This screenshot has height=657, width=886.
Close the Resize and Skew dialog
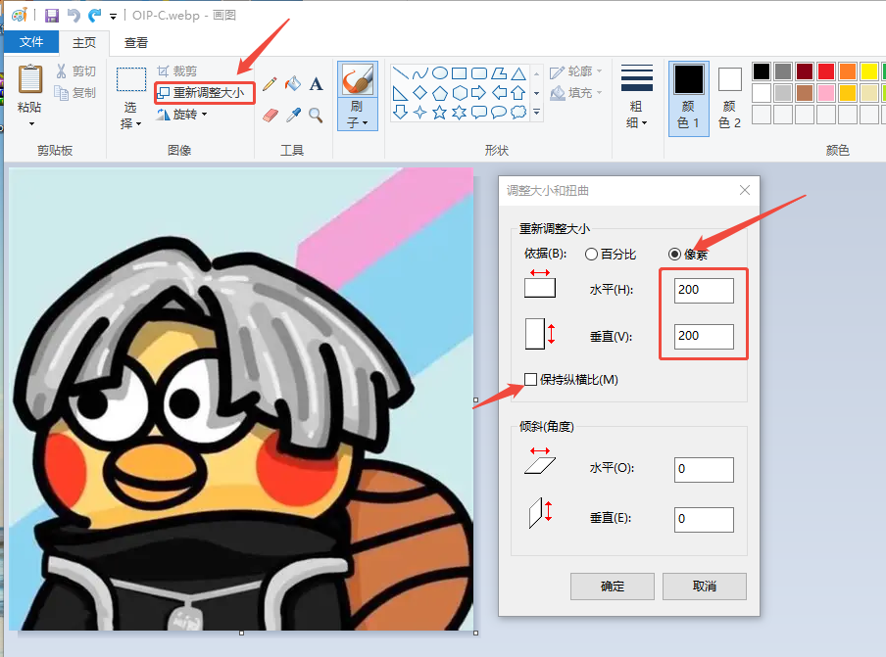(x=745, y=190)
